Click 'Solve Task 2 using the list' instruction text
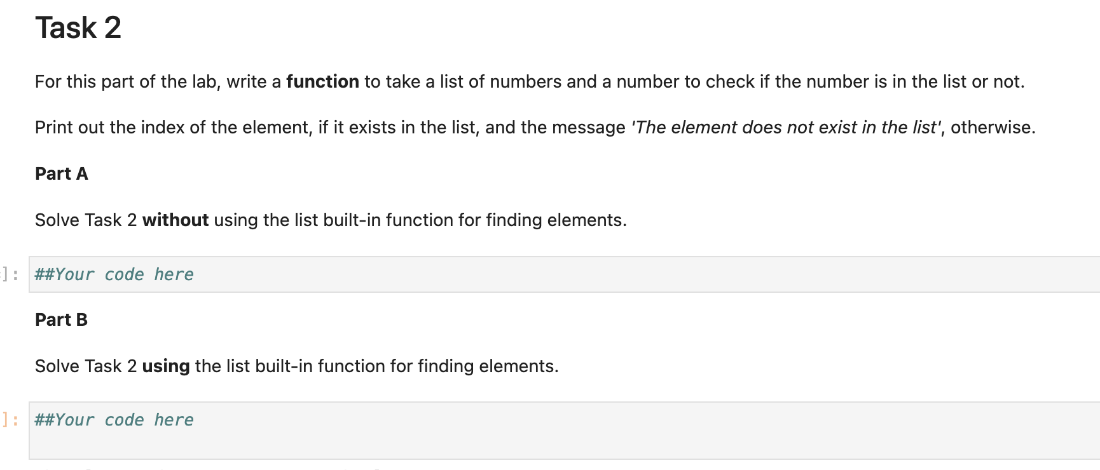Image resolution: width=1100 pixels, height=470 pixels. [297, 366]
